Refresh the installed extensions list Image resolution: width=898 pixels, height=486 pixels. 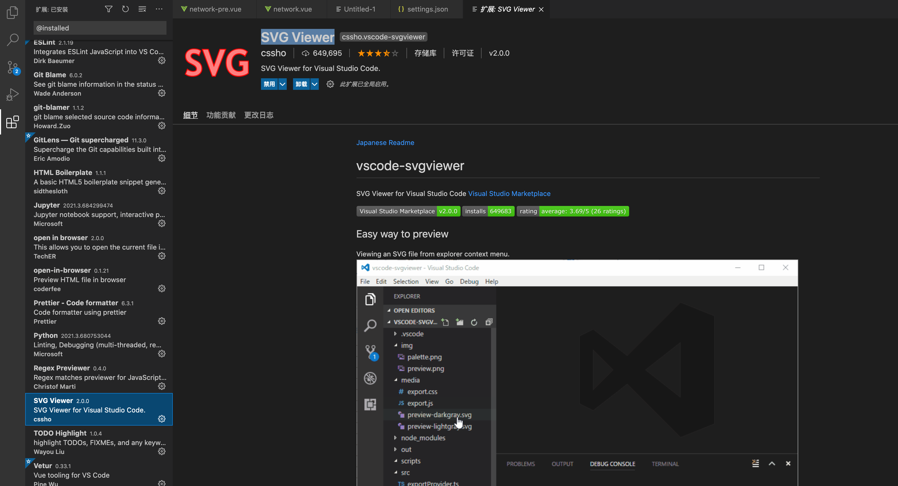click(x=125, y=9)
